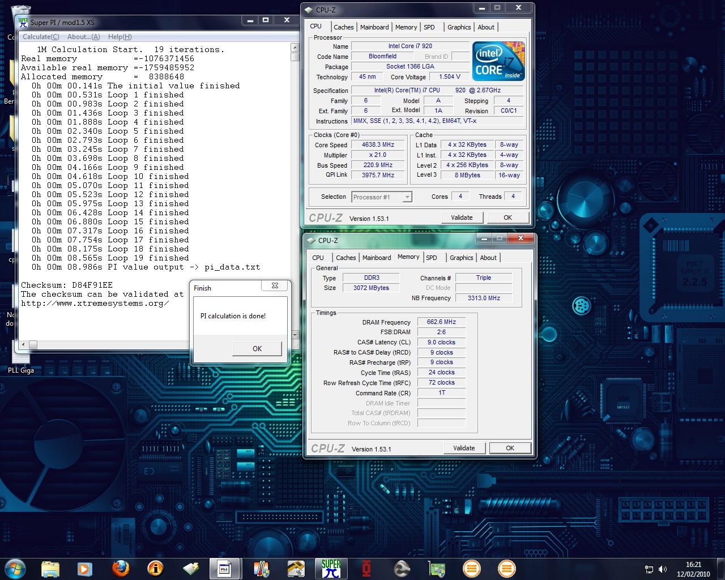Open Firefox from the taskbar
This screenshot has height=580, width=725.
120,568
